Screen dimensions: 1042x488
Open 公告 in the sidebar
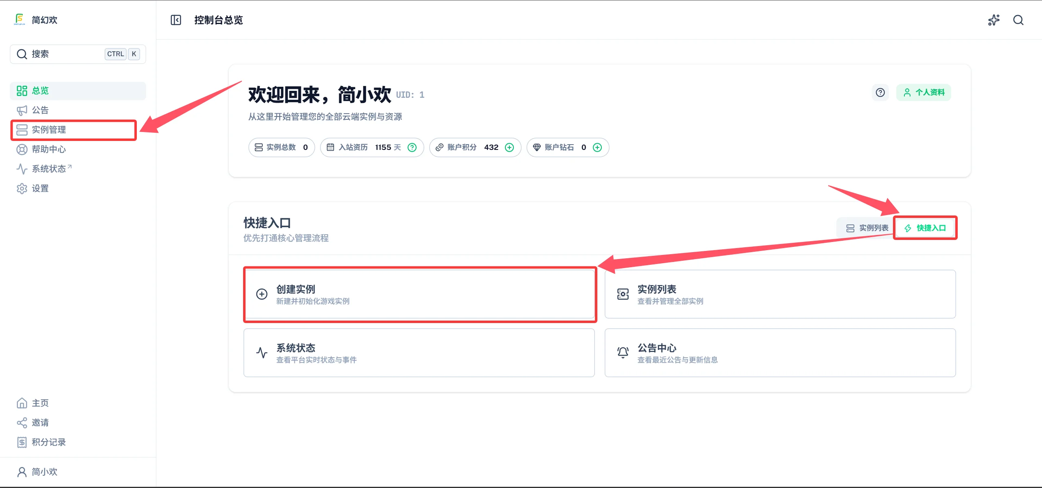pos(78,110)
